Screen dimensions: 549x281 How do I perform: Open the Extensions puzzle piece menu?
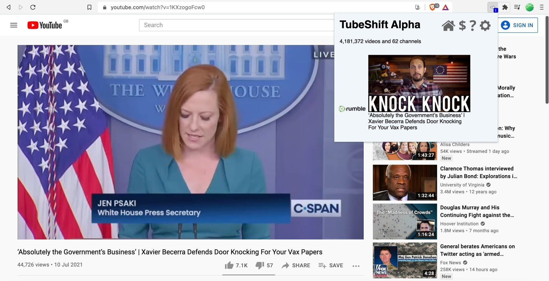pyautogui.click(x=505, y=7)
